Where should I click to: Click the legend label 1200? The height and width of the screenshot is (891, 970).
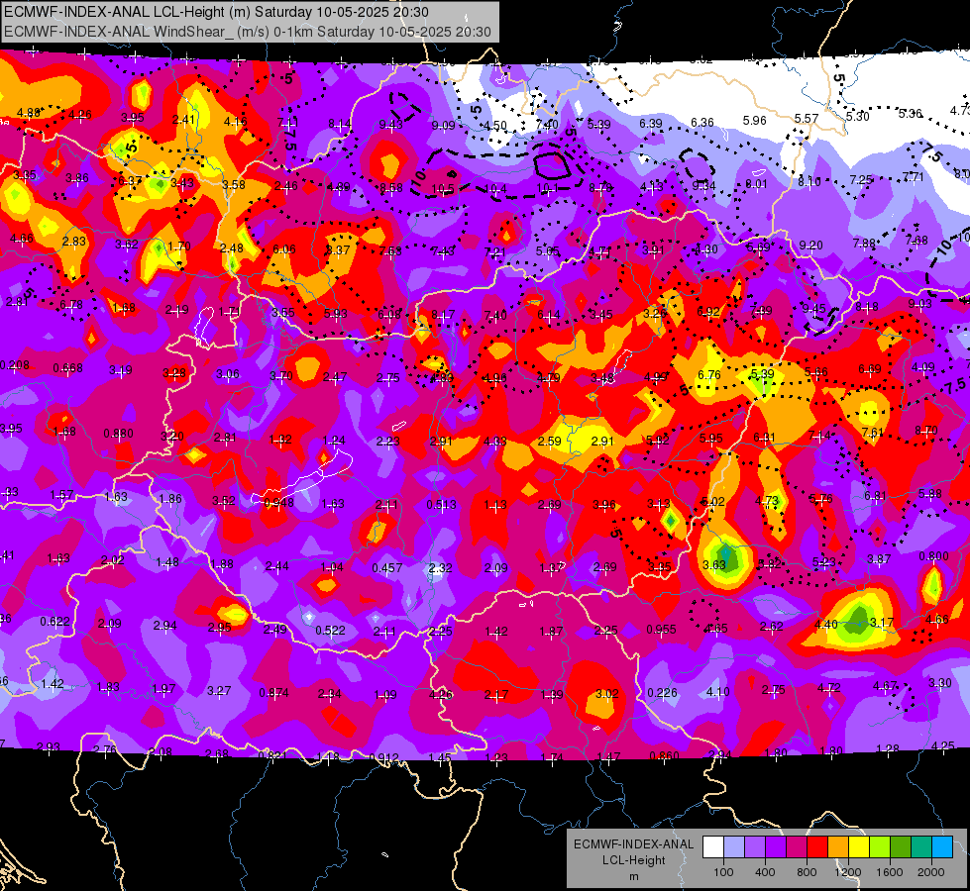pyautogui.click(x=847, y=872)
